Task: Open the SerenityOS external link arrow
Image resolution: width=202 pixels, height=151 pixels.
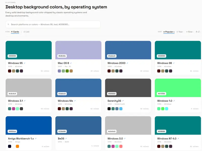Action: [123, 101]
